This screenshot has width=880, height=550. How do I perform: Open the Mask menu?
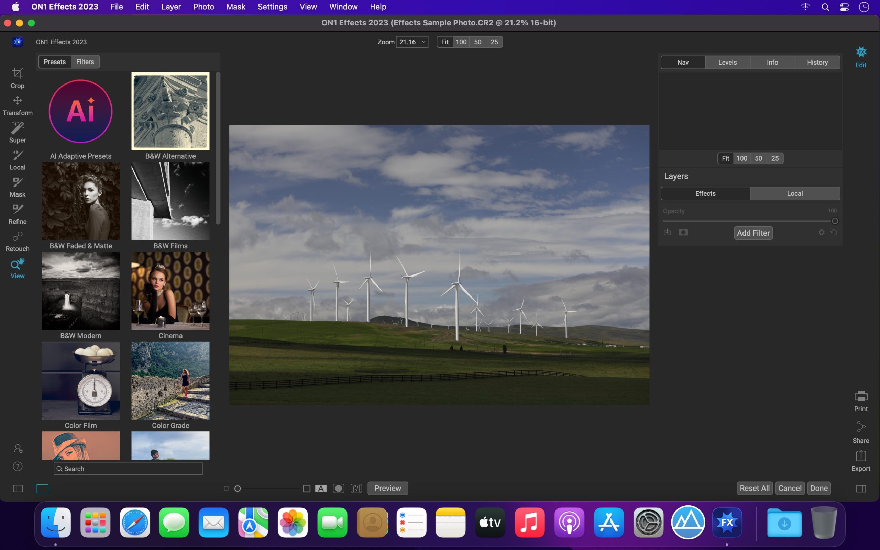(235, 7)
